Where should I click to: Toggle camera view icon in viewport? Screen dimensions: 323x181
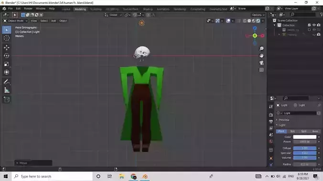click(x=261, y=63)
